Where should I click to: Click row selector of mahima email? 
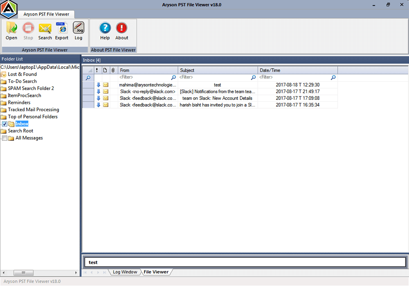coord(88,85)
